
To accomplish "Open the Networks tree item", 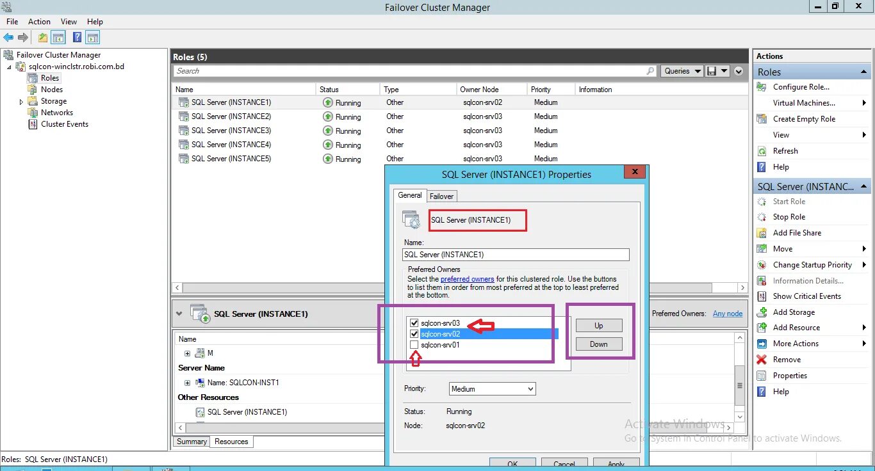I will (x=57, y=113).
